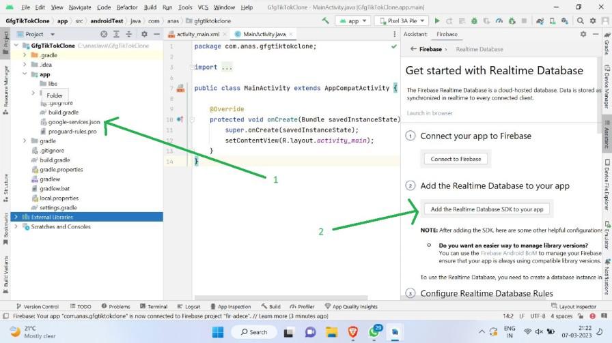Click Launch in browser link
This screenshot has width=612, height=343.
(x=430, y=113)
